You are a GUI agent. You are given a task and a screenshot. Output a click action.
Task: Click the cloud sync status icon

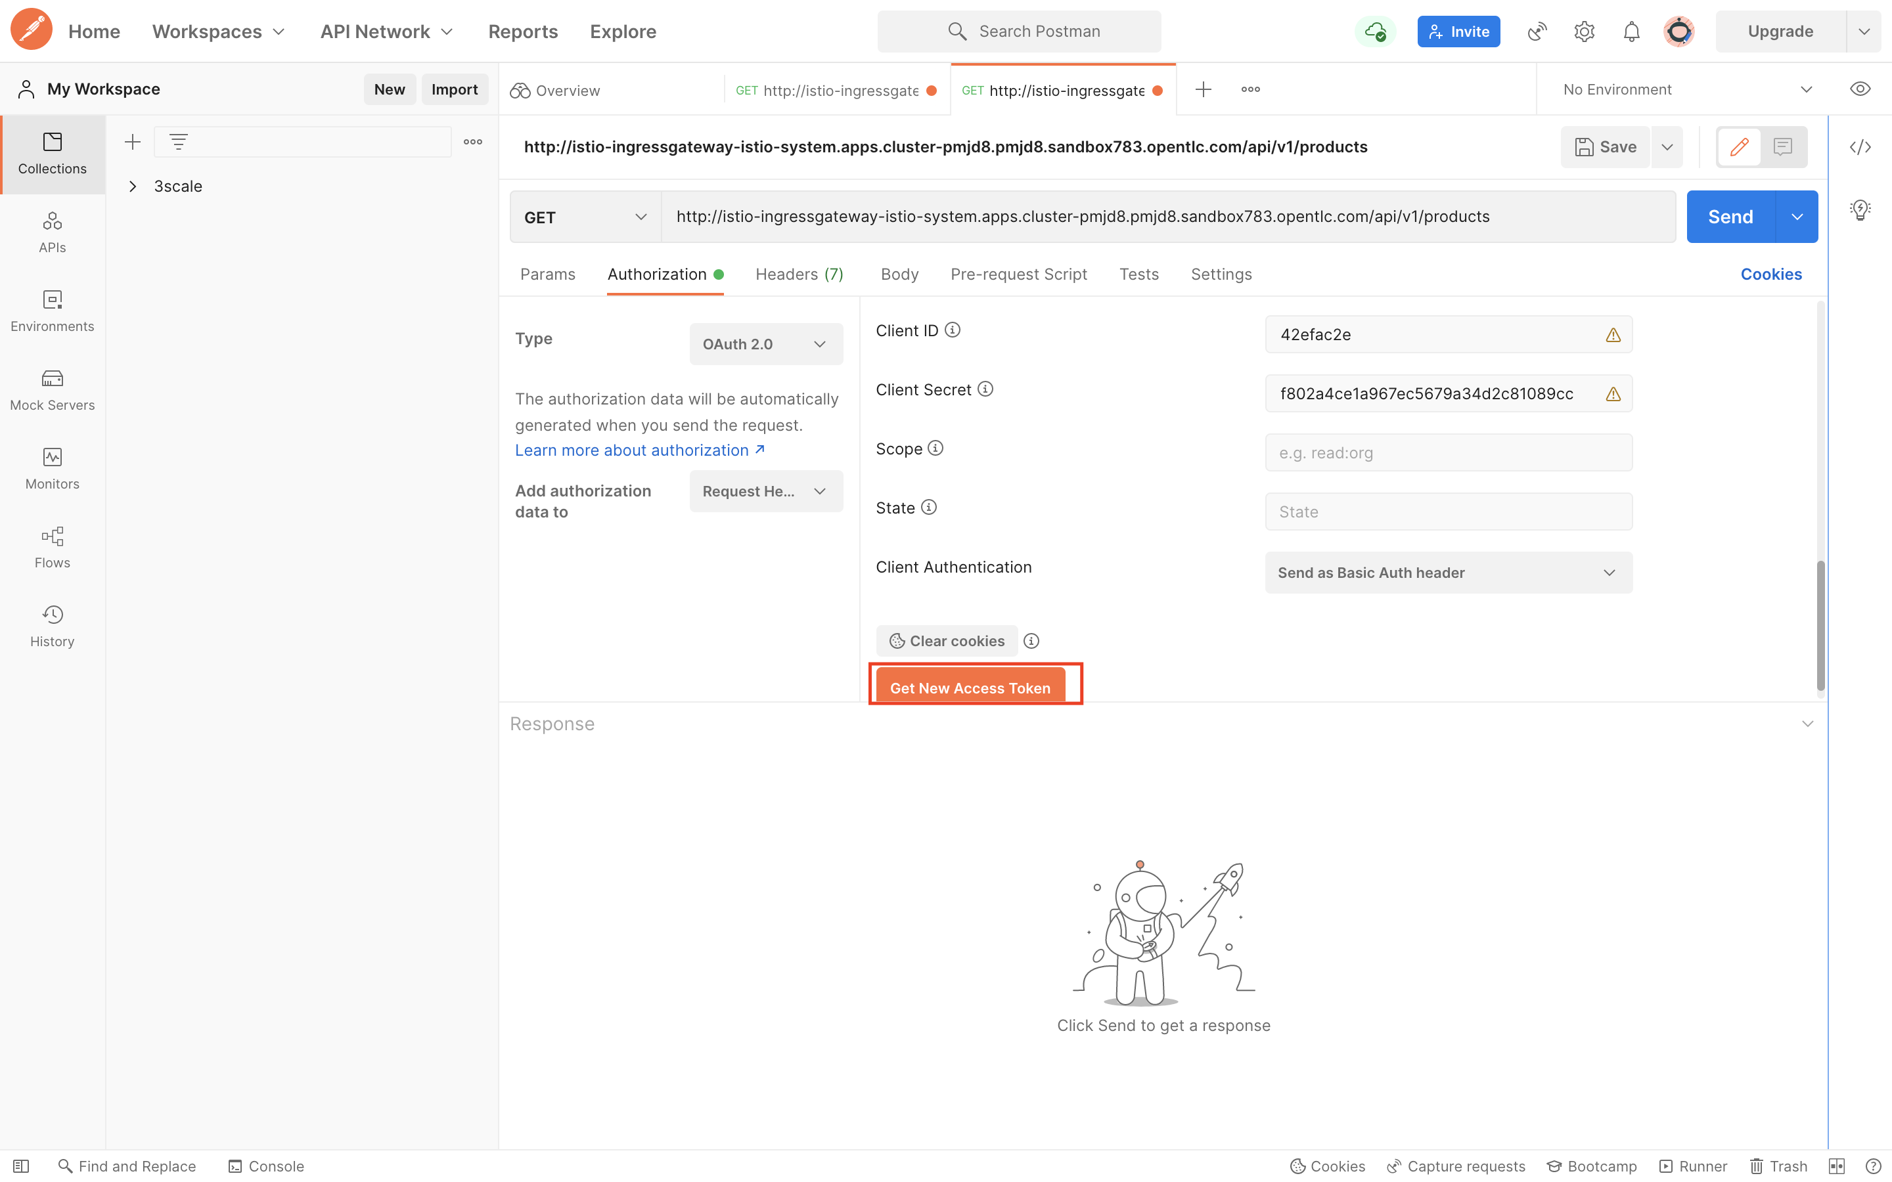[x=1375, y=32]
